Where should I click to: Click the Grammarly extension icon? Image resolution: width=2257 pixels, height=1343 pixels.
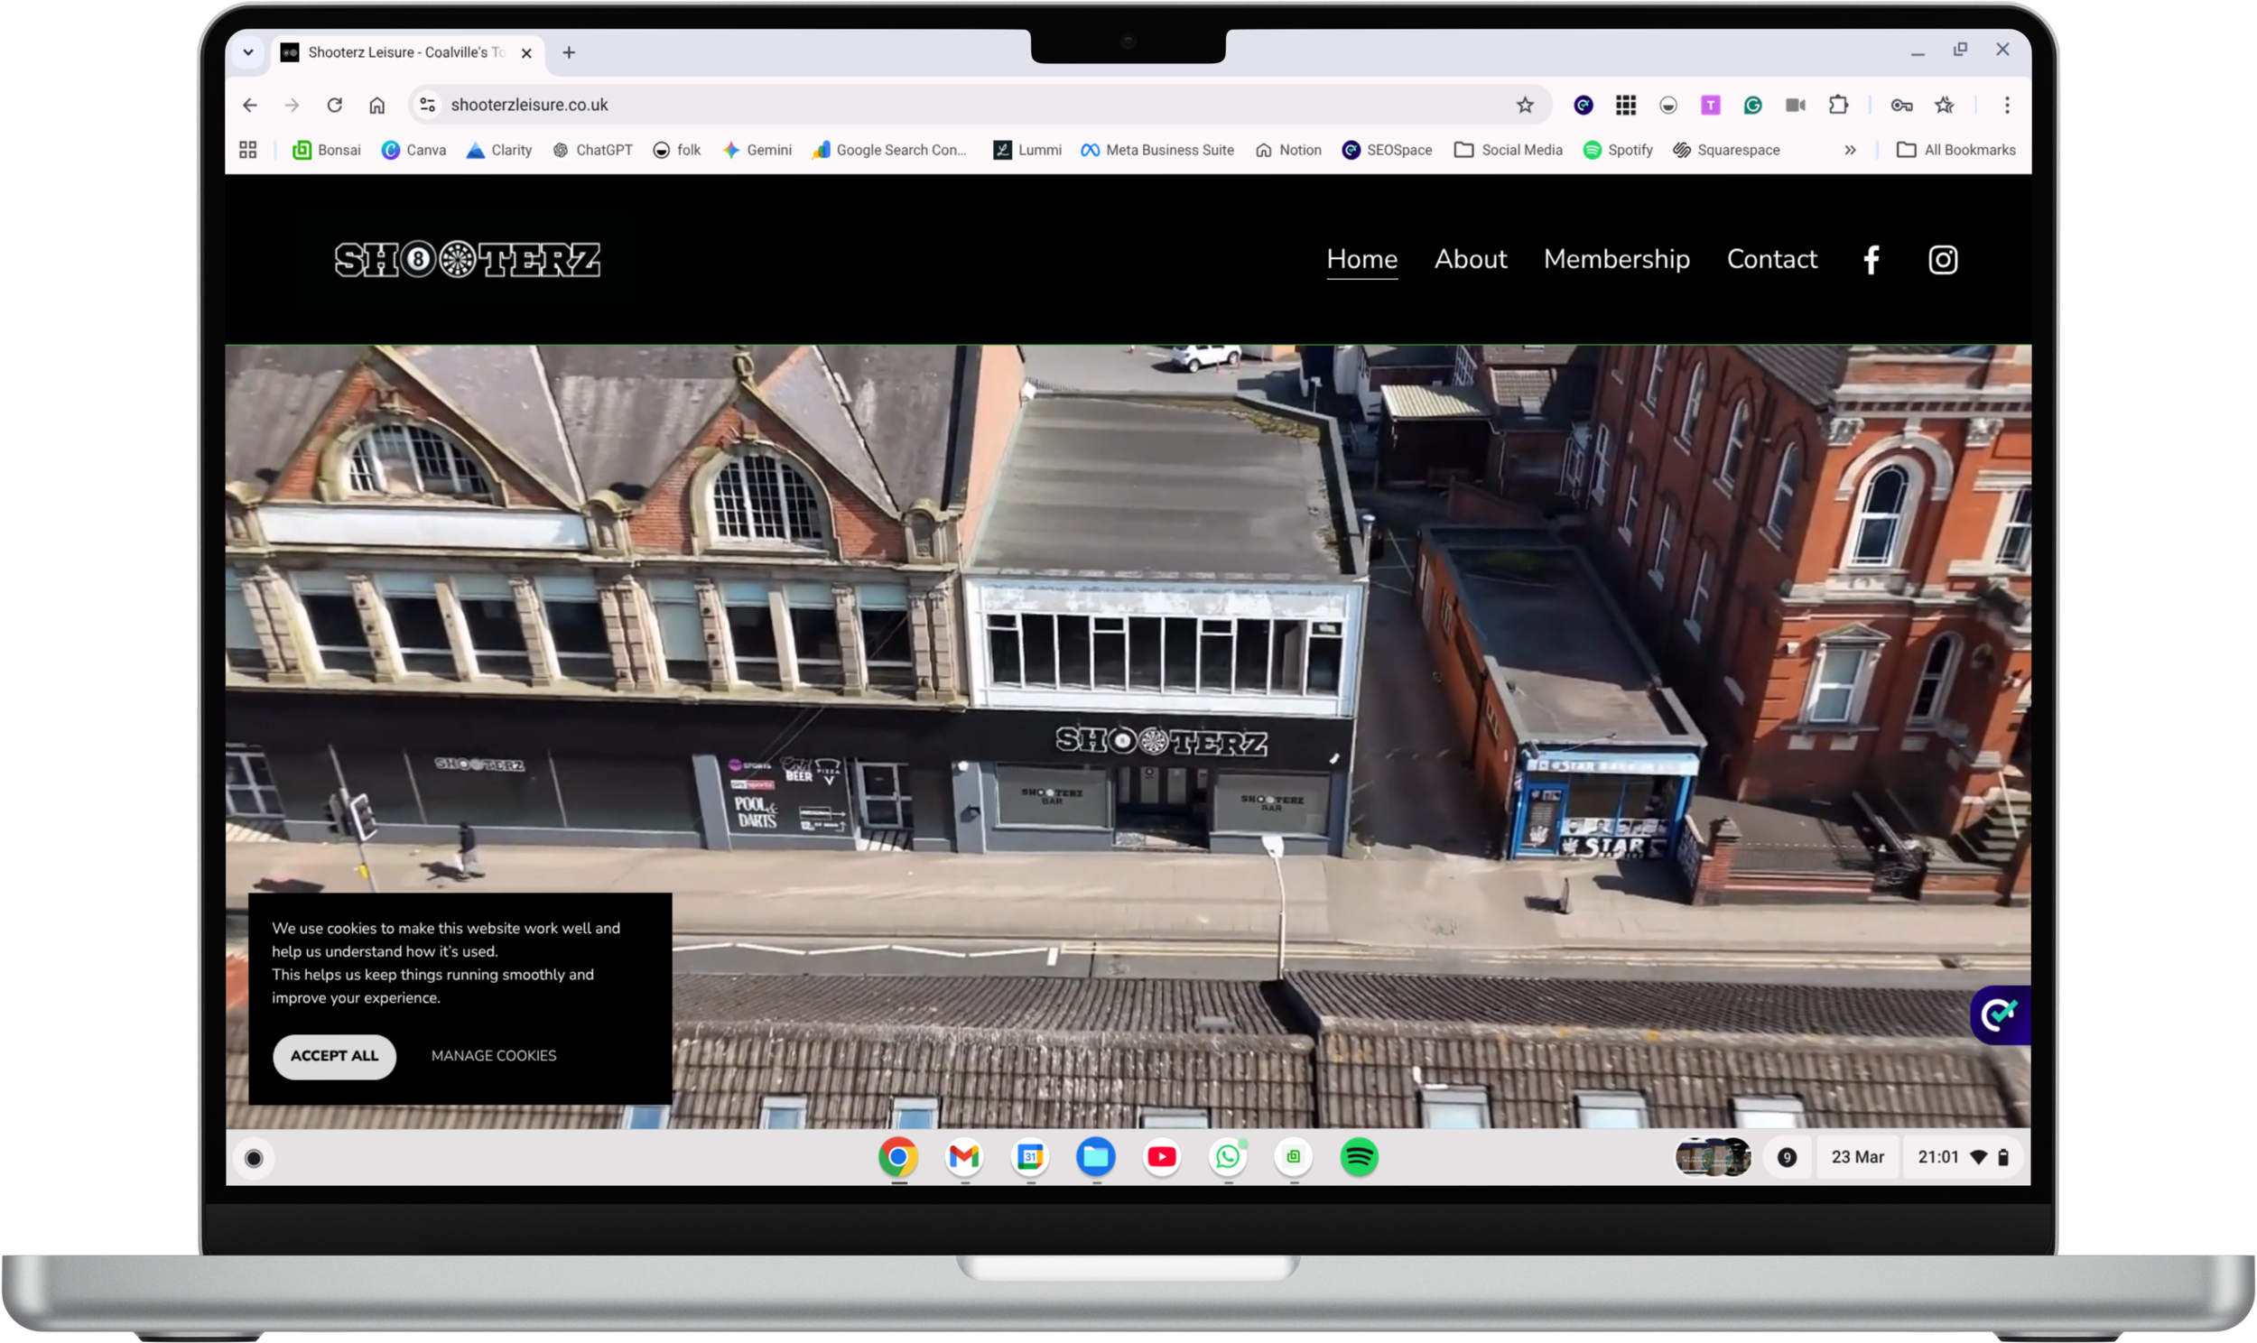pos(1752,105)
